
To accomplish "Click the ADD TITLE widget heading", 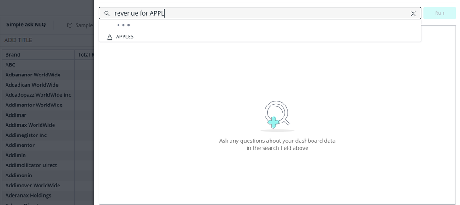I will (18, 40).
